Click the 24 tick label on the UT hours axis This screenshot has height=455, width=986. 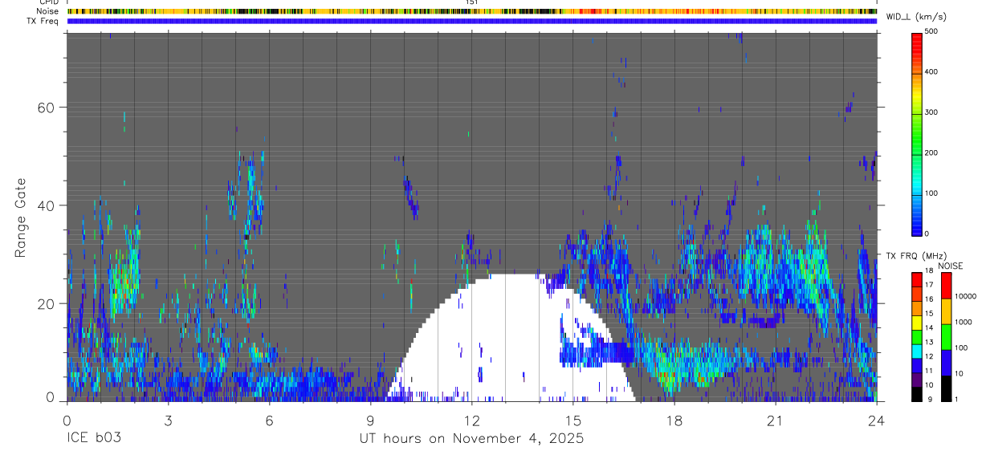[877, 420]
